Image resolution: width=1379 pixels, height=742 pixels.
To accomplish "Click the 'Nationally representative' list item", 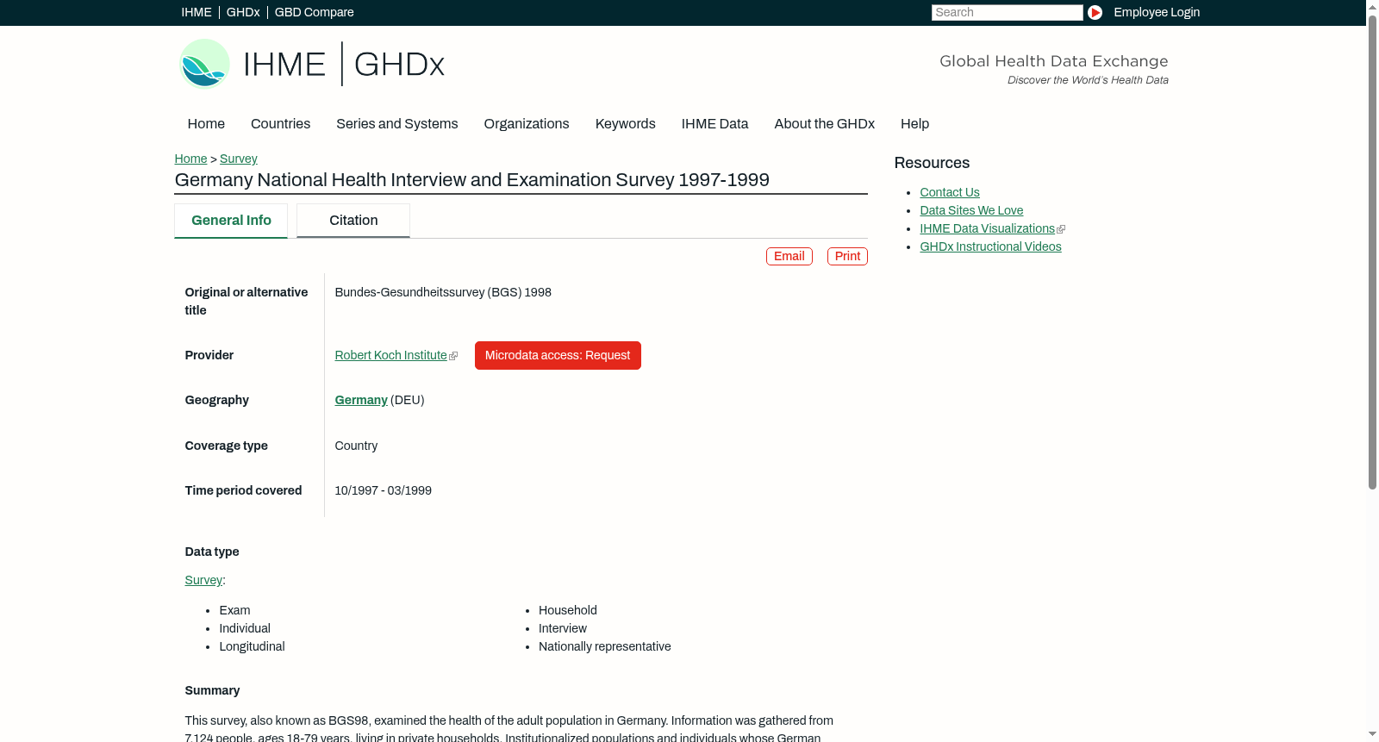I will pos(604,646).
